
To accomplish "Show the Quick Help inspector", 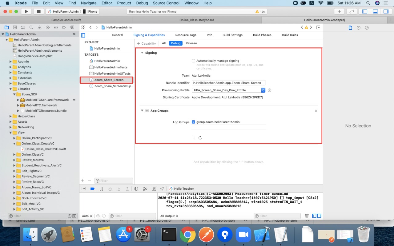I will (x=367, y=28).
